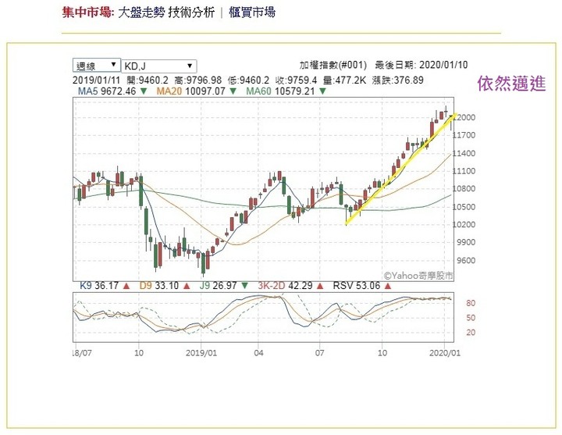Click the 2020/01 time axis label
The height and width of the screenshot is (435, 562).
(x=444, y=353)
